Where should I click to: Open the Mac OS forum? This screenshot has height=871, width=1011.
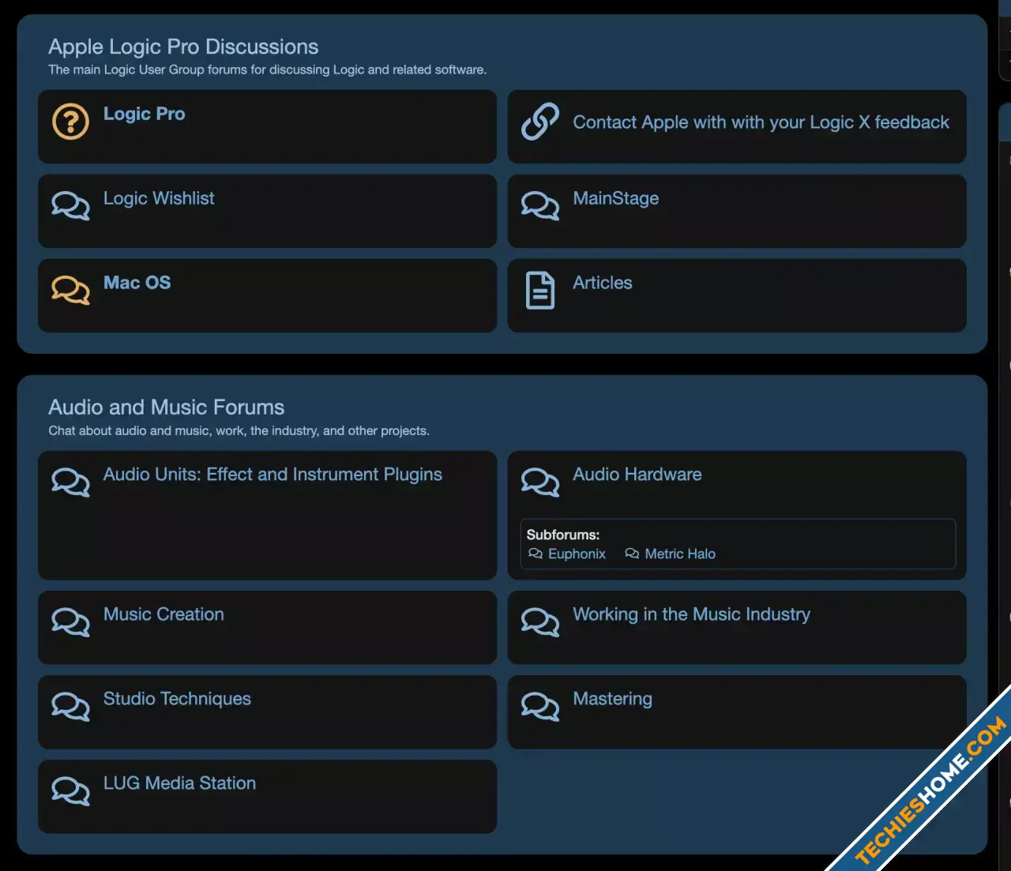[137, 283]
